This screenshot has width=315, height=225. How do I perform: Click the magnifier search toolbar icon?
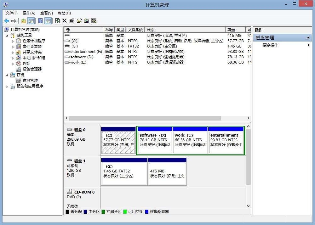pyautogui.click(x=86, y=21)
